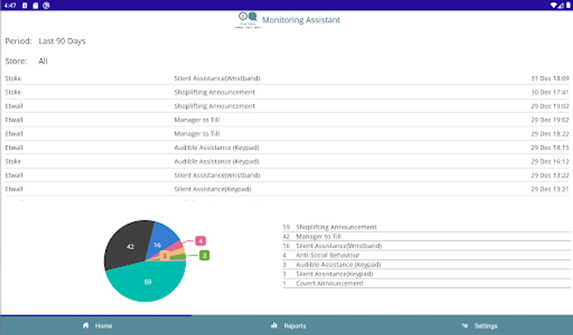Open the Wi-Fi status icon

(x=554, y=5)
